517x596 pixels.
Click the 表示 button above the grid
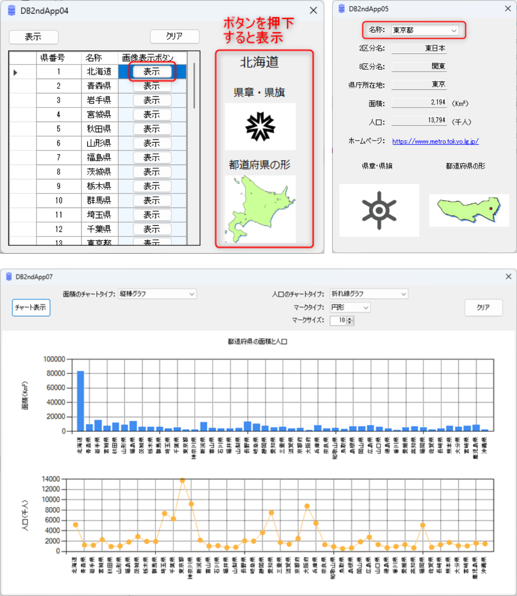click(x=34, y=37)
